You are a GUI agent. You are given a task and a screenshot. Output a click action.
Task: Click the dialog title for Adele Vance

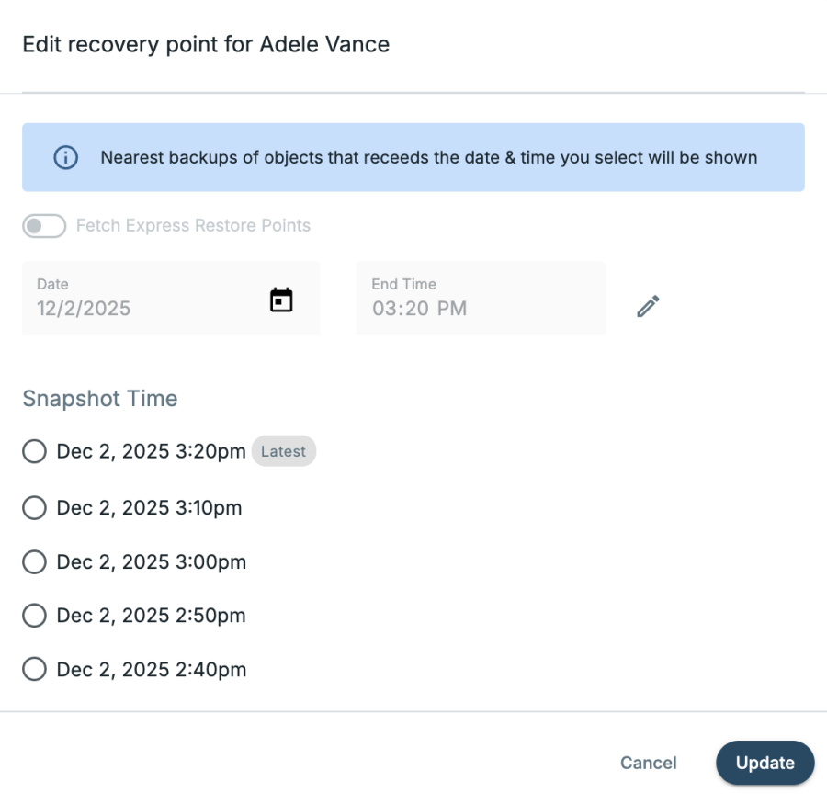point(206,44)
